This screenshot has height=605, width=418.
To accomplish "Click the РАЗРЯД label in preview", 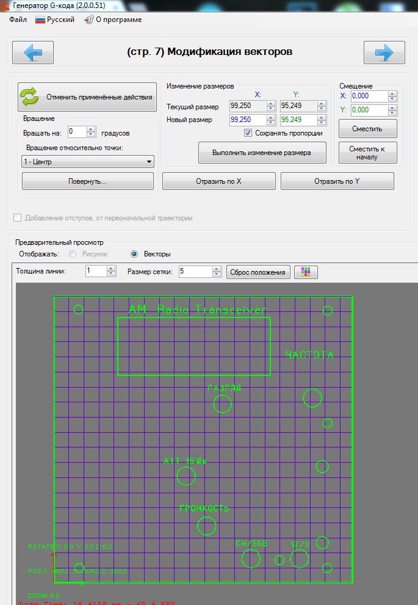I will pos(224,388).
